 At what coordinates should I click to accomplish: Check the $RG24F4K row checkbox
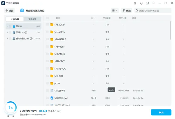(x=48, y=54)
